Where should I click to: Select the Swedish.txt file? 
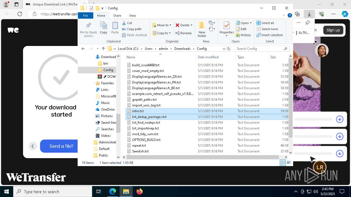tap(140, 151)
